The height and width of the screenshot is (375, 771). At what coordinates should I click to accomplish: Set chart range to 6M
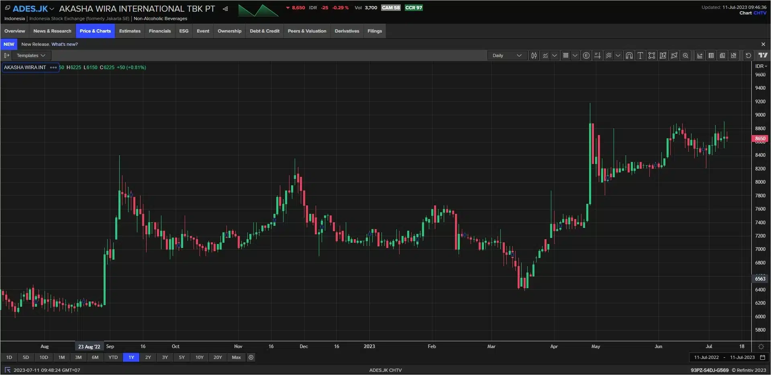(x=95, y=357)
